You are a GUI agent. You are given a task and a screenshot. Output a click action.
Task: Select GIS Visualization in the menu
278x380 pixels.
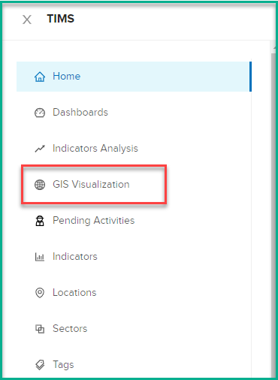134,185
